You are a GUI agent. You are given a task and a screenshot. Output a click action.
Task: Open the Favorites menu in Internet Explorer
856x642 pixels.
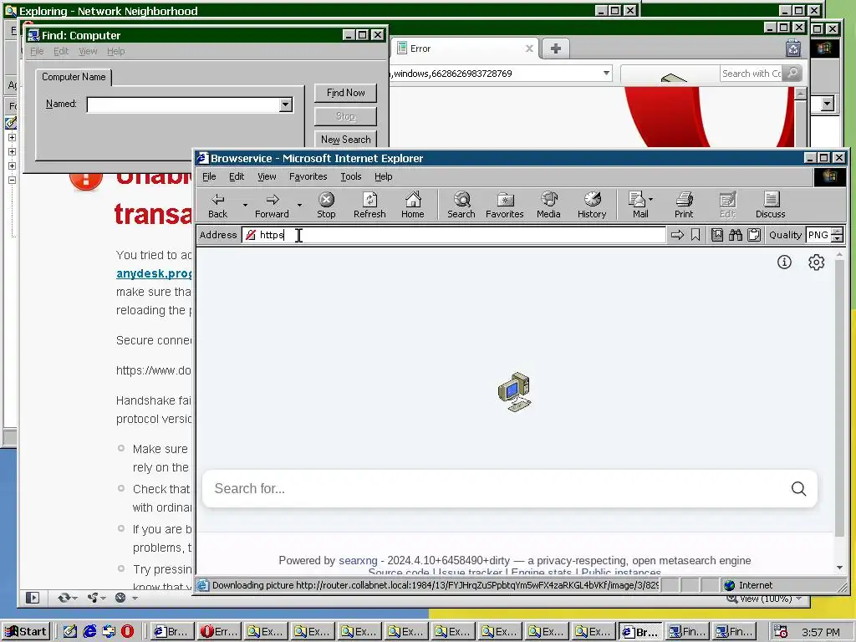coord(308,176)
